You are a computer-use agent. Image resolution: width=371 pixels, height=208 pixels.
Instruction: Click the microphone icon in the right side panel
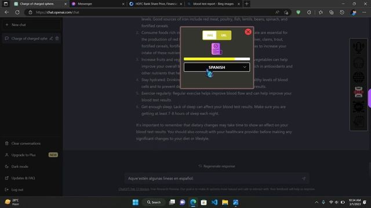(358, 47)
